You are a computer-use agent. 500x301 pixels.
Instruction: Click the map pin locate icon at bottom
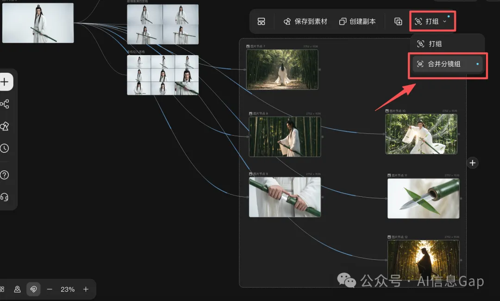(x=18, y=289)
